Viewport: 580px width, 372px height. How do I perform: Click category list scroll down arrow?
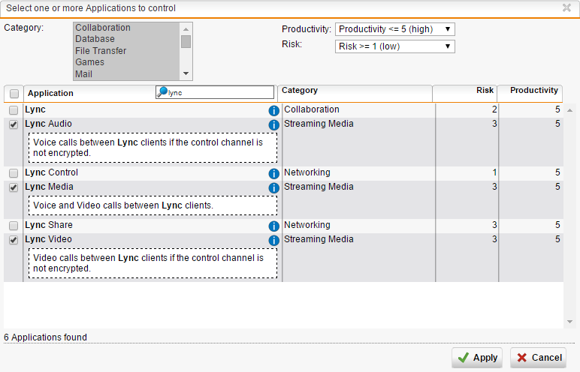186,73
